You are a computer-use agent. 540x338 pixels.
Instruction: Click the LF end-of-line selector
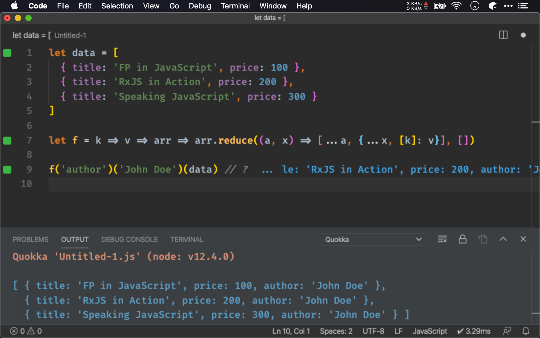coord(398,331)
